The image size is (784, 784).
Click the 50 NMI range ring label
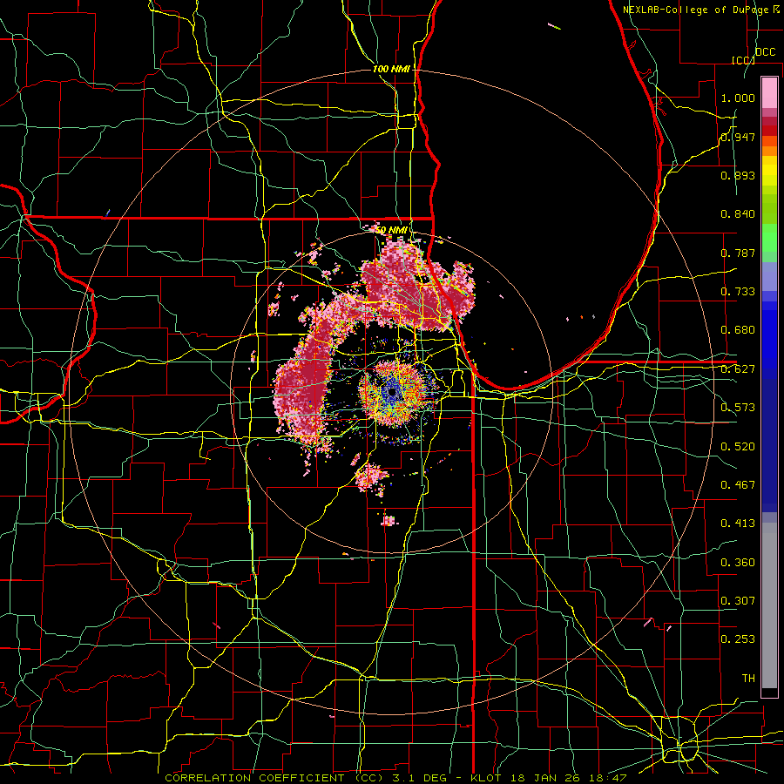[391, 230]
